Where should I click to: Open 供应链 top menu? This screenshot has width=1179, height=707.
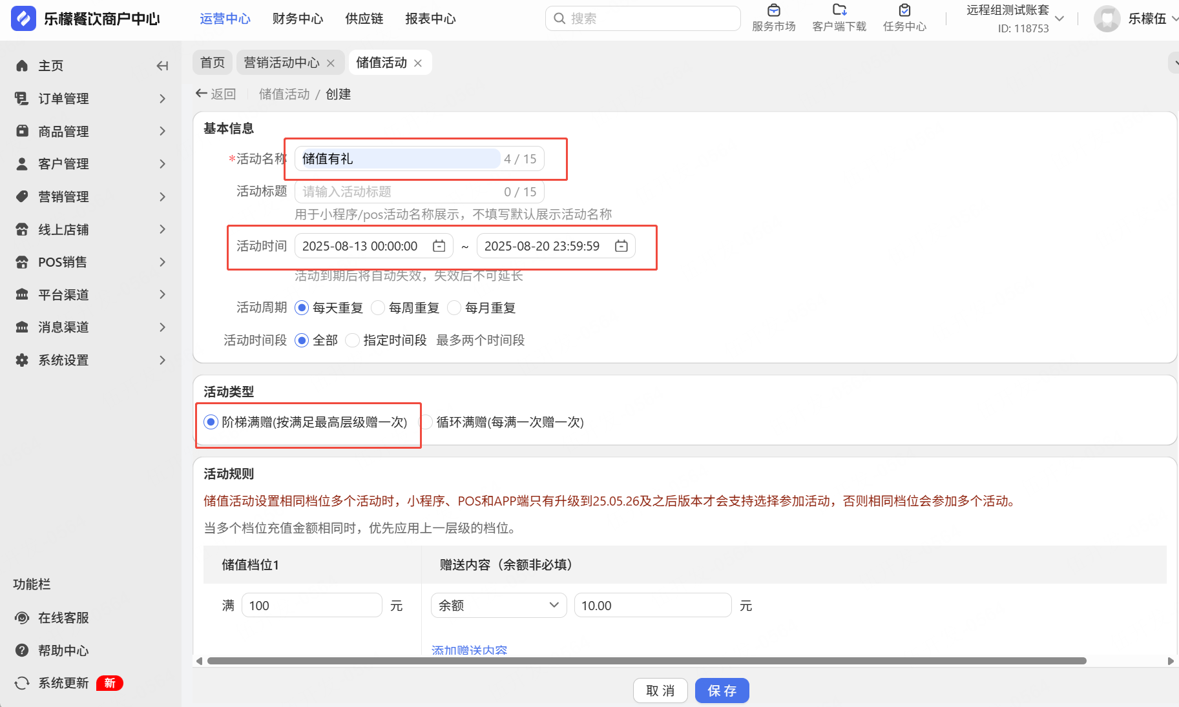tap(364, 19)
